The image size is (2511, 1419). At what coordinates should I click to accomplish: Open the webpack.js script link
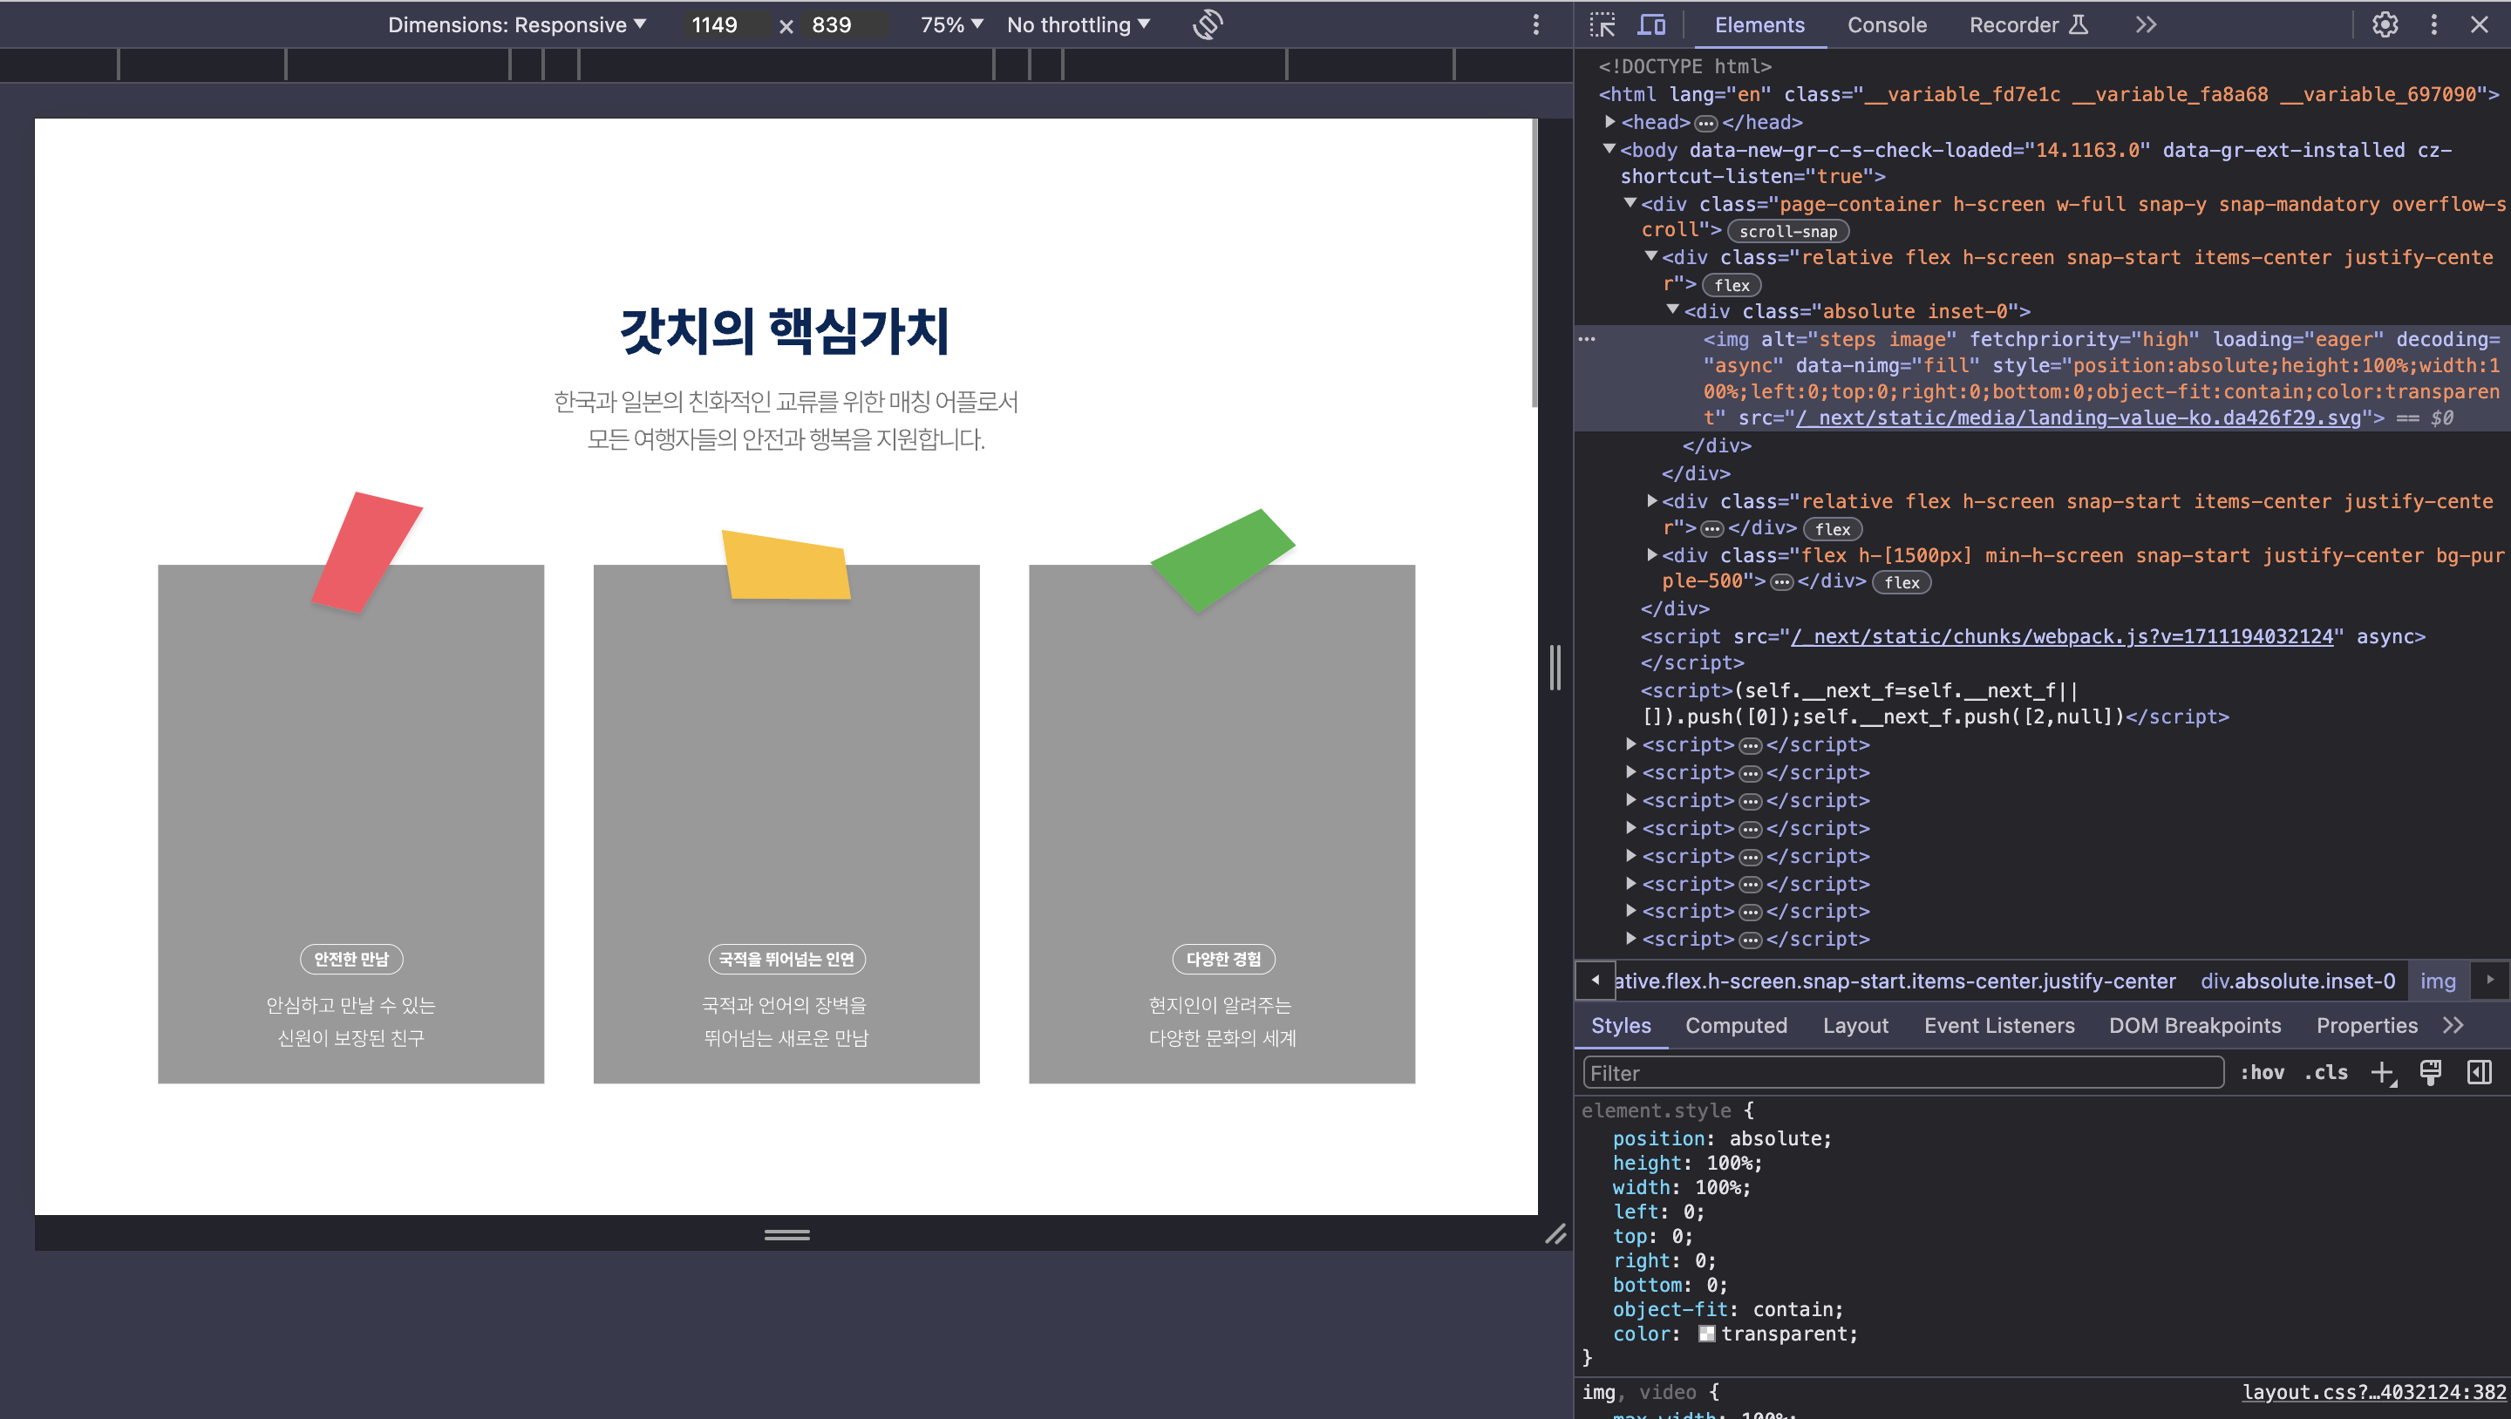(x=2062, y=636)
